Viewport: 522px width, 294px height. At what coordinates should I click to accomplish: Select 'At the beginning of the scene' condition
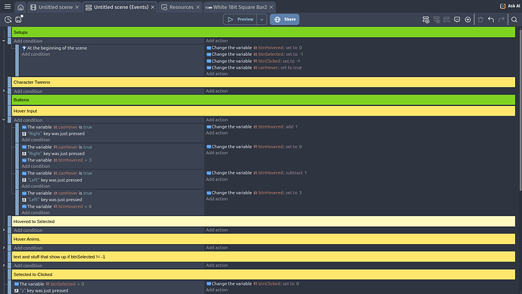(x=54, y=48)
